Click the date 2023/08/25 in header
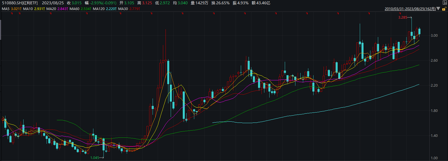448x161 pixels. tap(53, 3)
